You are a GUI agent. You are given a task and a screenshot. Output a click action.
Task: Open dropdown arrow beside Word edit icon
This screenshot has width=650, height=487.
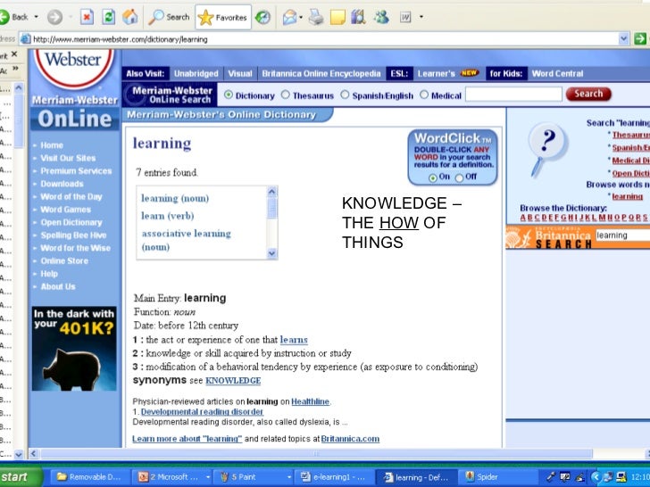[x=421, y=18]
